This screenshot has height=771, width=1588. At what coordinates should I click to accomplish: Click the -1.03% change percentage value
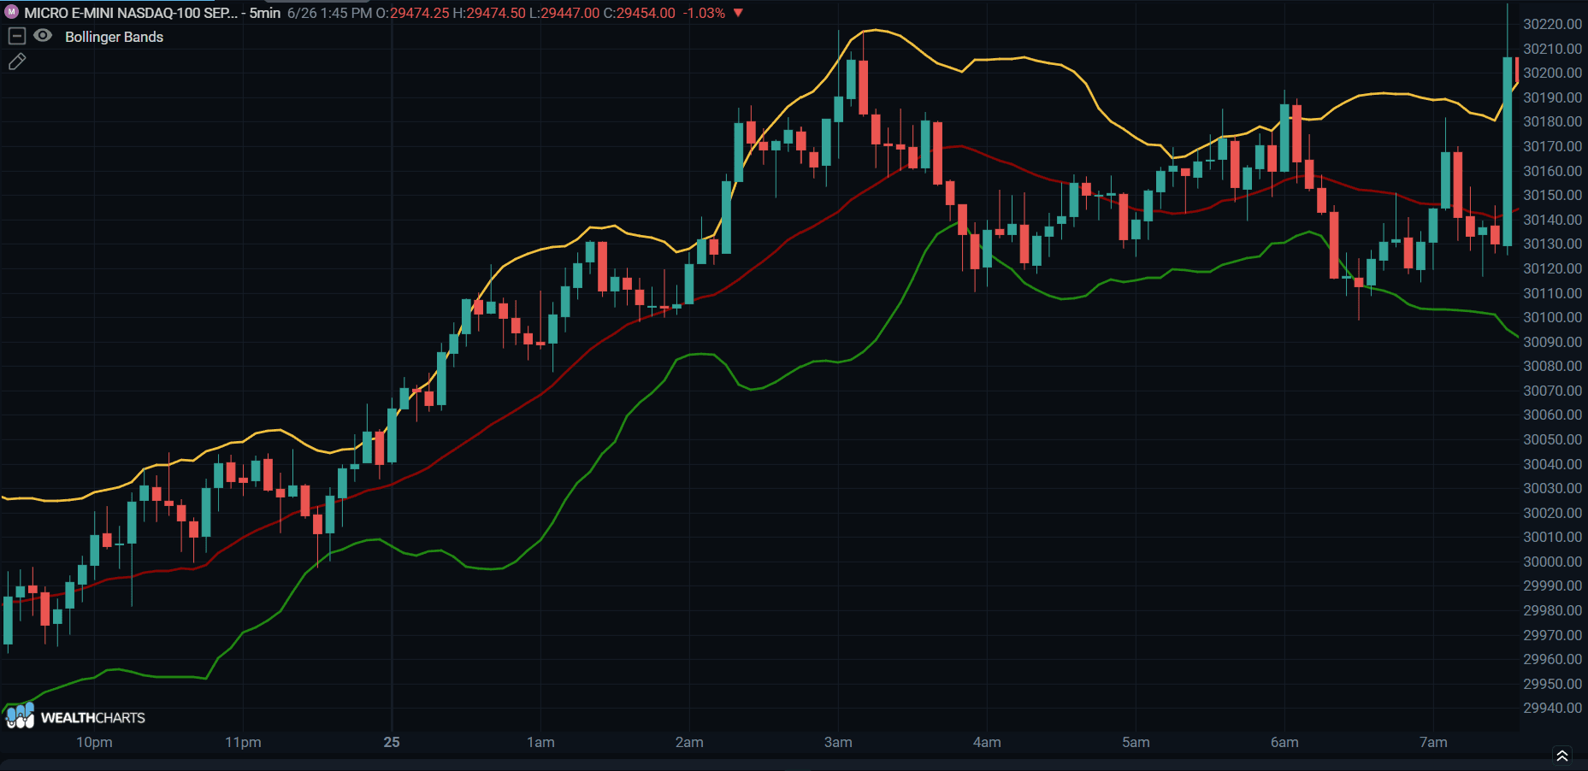704,13
